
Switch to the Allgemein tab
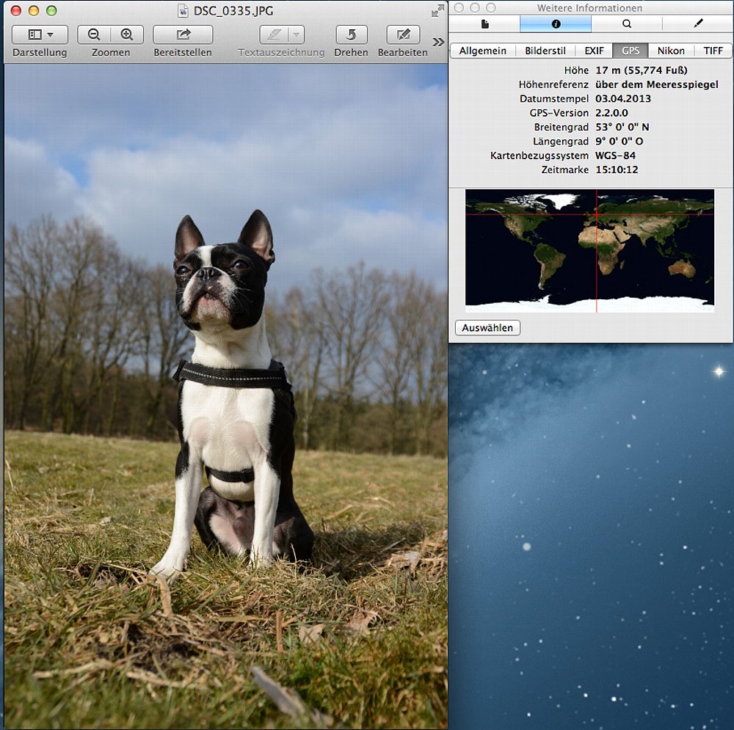click(482, 51)
